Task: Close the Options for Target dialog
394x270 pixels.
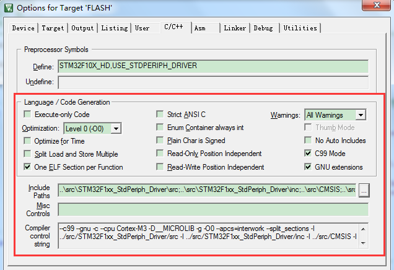Action: [376, 4]
